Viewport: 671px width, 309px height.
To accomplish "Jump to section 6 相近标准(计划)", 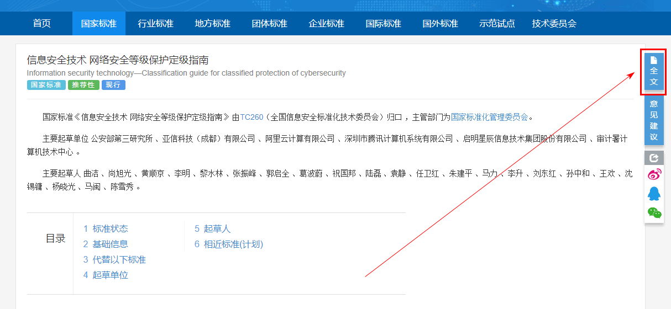I will click(x=229, y=244).
